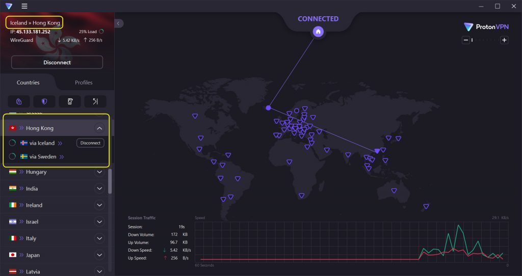This screenshot has width=522, height=276.
Task: Select the Hong Kong country row
Action: point(54,128)
